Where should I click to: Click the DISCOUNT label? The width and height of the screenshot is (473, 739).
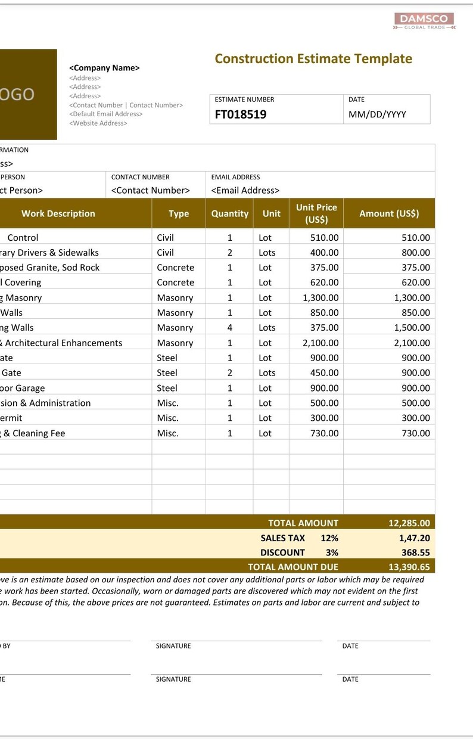coord(282,552)
